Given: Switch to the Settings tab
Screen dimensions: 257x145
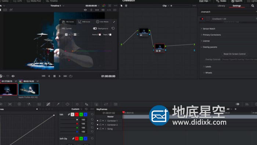Looking at the screenshot, I should click(237, 6).
